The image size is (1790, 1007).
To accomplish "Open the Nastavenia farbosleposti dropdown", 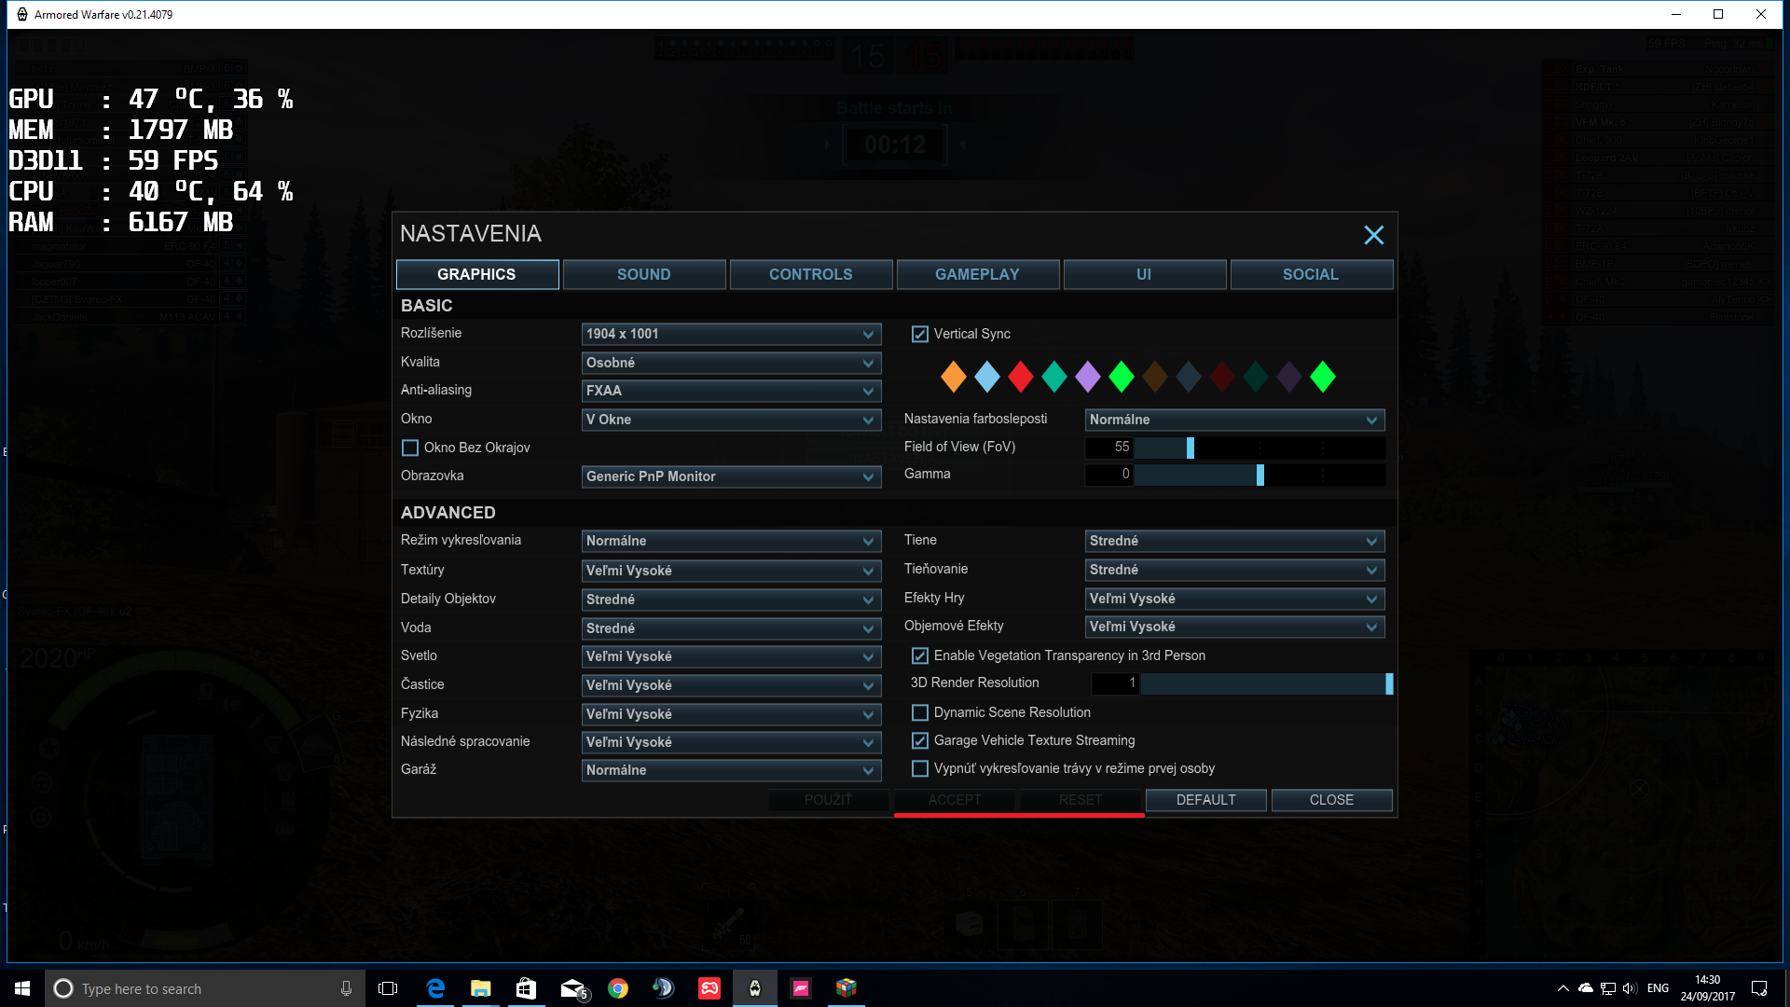I will (x=1234, y=420).
